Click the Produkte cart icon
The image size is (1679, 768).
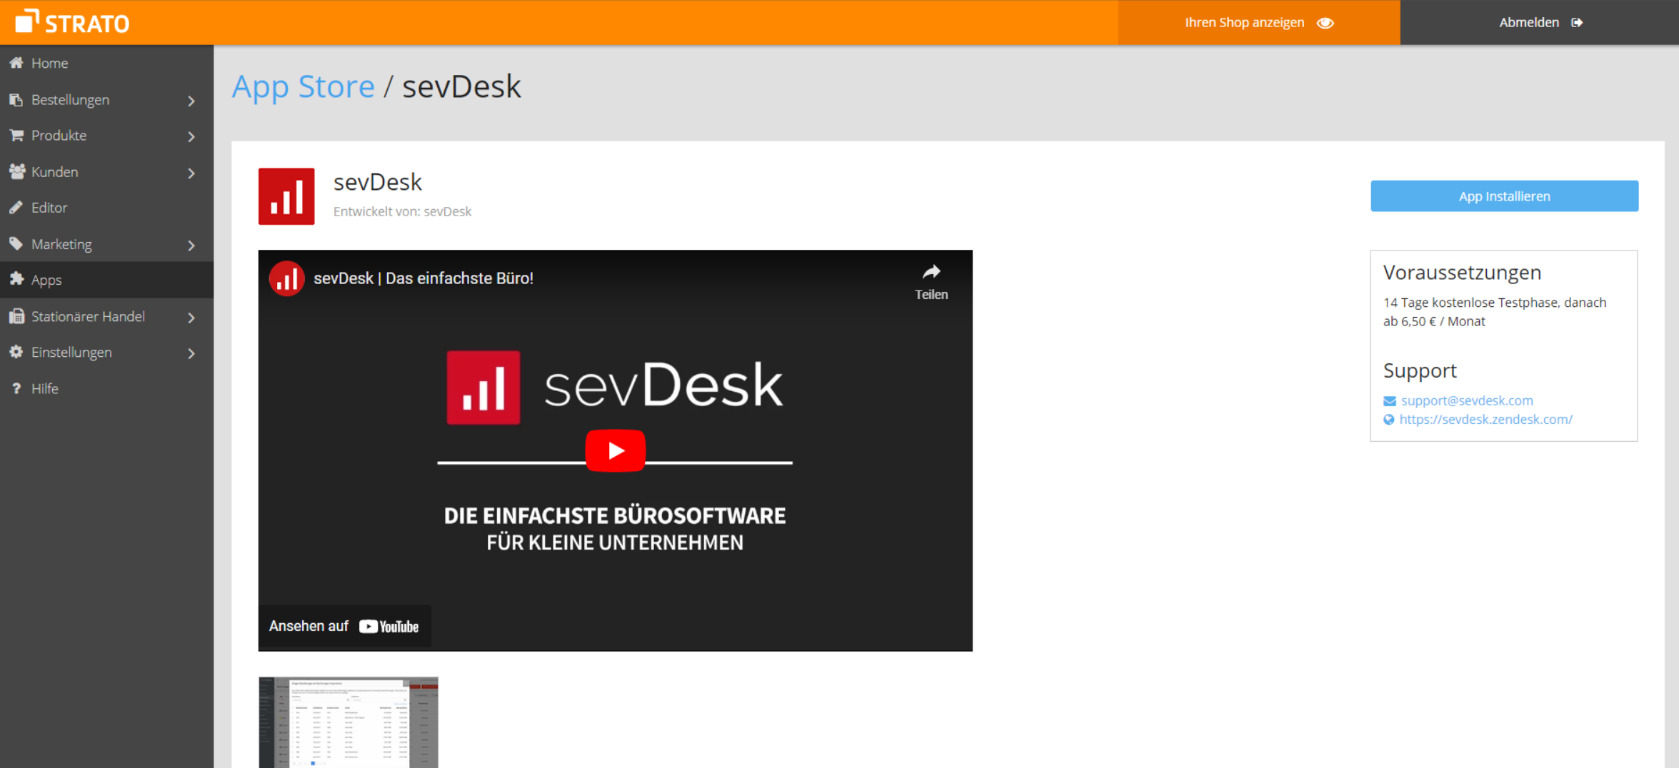pyautogui.click(x=16, y=135)
